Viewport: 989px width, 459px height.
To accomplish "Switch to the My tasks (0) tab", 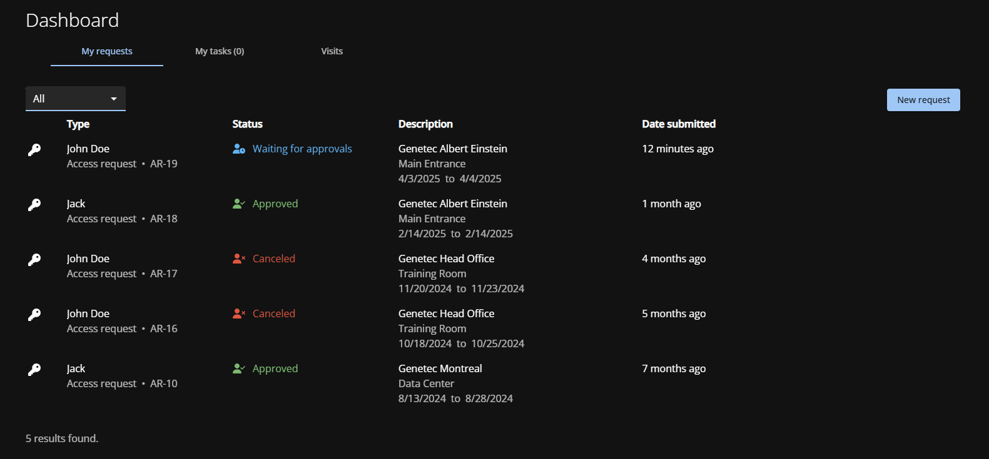I will pyautogui.click(x=220, y=51).
